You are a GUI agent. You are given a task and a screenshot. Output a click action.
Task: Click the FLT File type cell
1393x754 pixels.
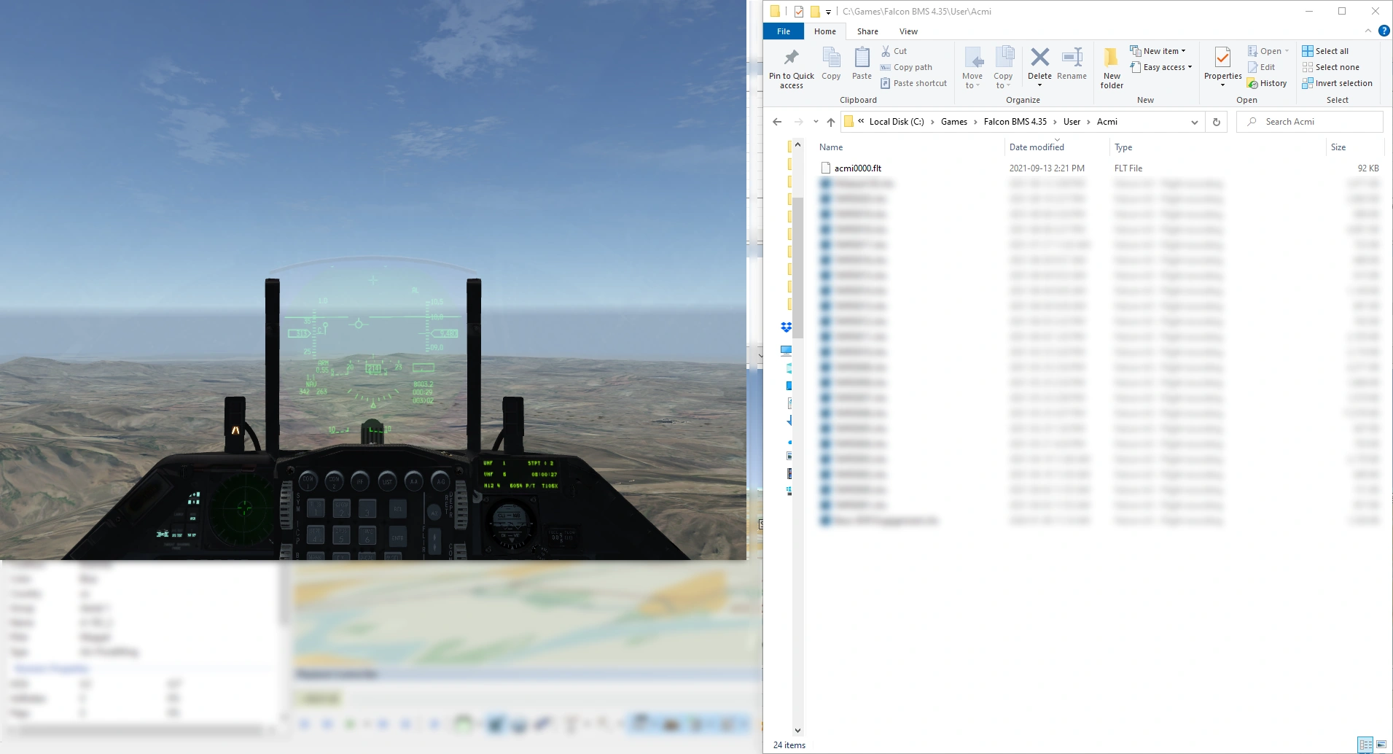(1128, 168)
